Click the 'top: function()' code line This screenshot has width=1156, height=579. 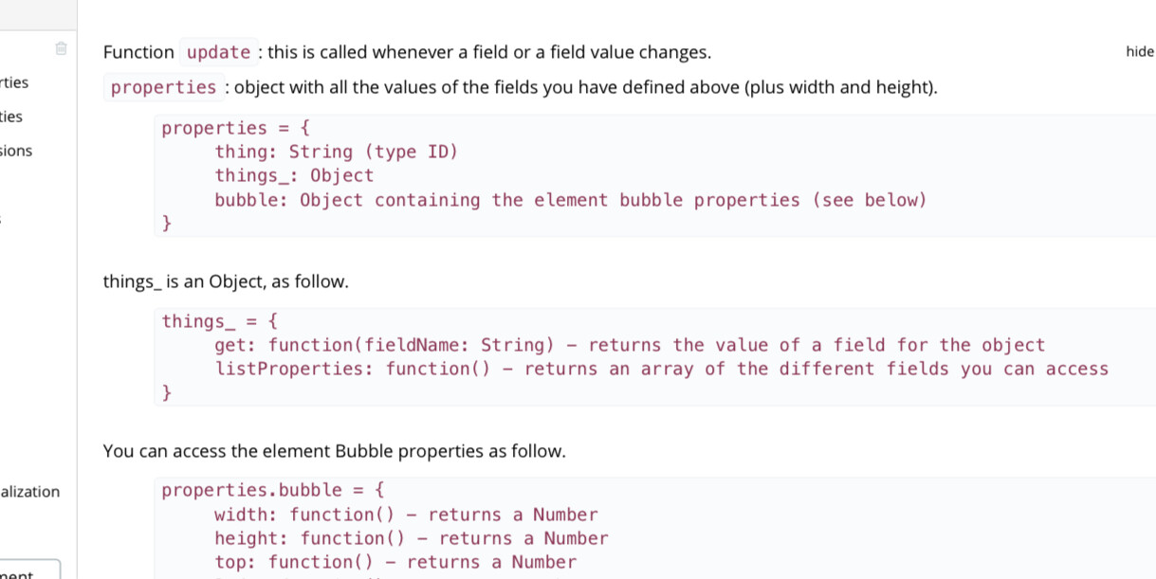click(395, 562)
